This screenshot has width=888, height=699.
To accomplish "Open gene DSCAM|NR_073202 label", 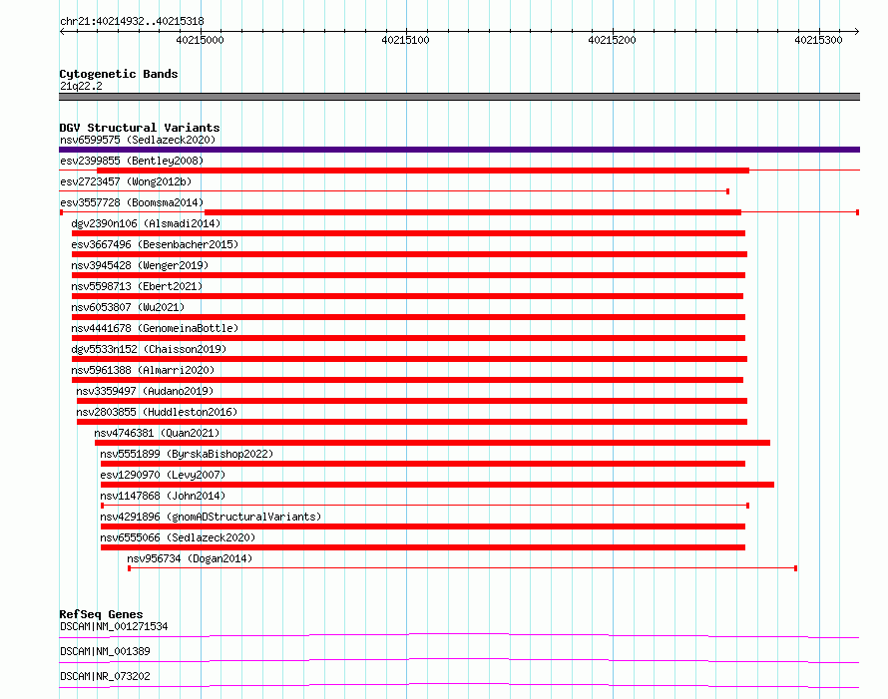I will click(106, 676).
